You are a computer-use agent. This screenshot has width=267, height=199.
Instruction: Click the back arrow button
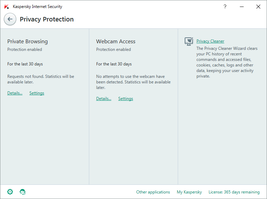coord(10,19)
